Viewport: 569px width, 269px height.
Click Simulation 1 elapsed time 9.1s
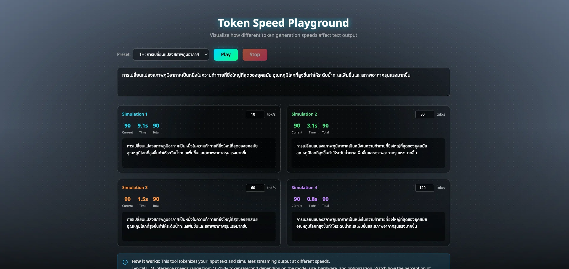coord(143,126)
